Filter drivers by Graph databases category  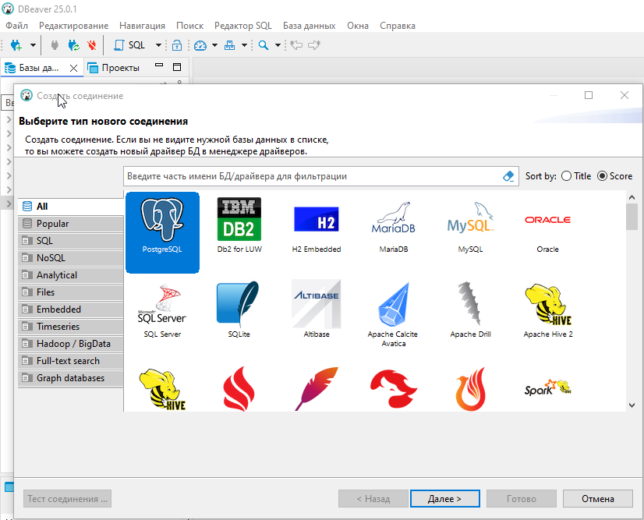click(71, 378)
